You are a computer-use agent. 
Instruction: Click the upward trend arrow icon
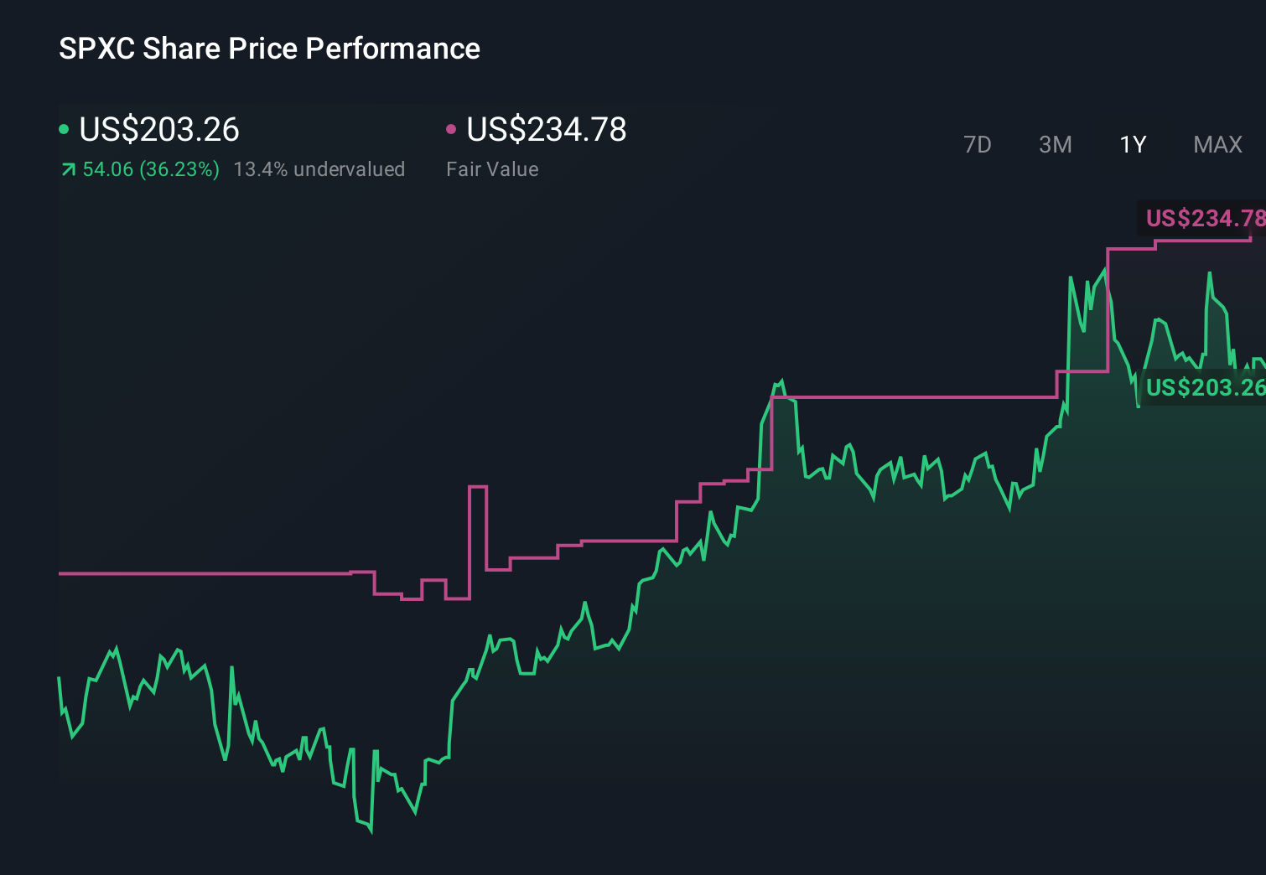point(67,168)
